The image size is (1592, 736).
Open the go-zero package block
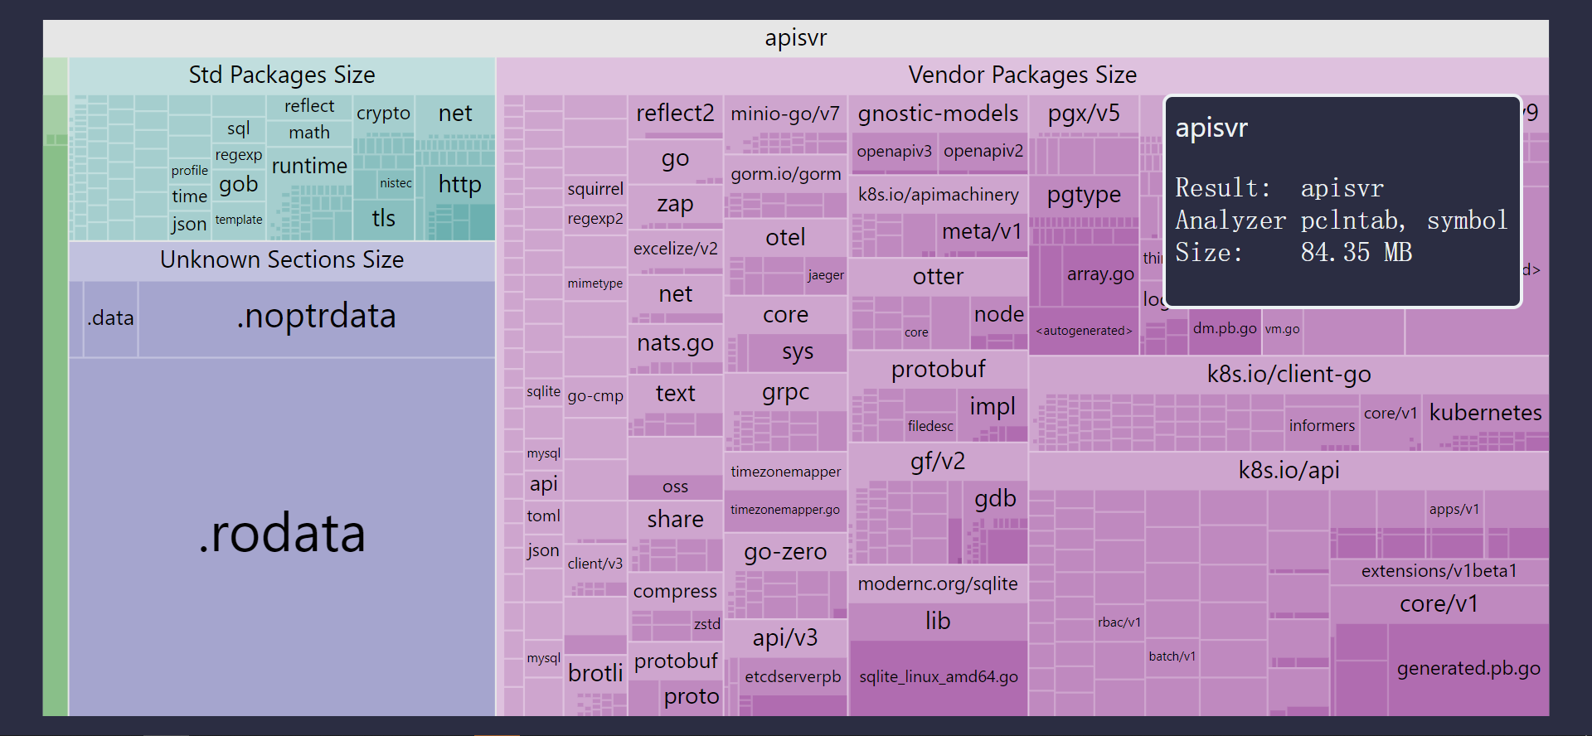coord(784,552)
